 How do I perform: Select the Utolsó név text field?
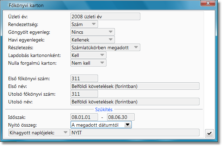point(135,102)
